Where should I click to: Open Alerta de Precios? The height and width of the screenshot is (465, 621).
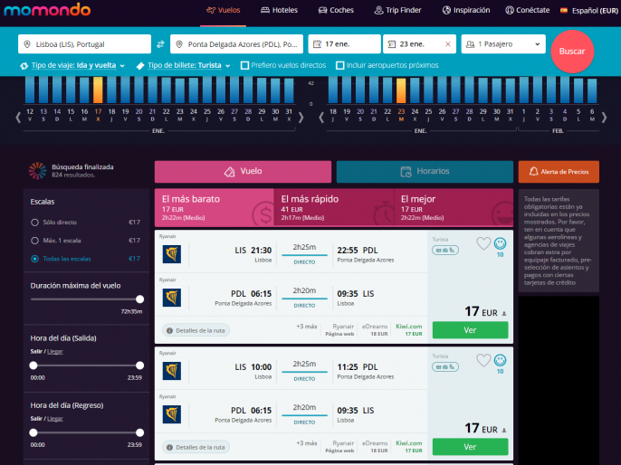[x=559, y=171]
